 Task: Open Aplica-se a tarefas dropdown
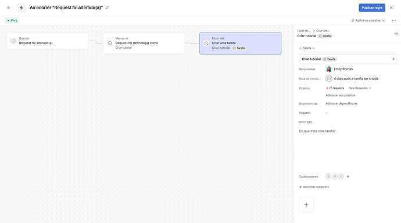pyautogui.click(x=368, y=20)
